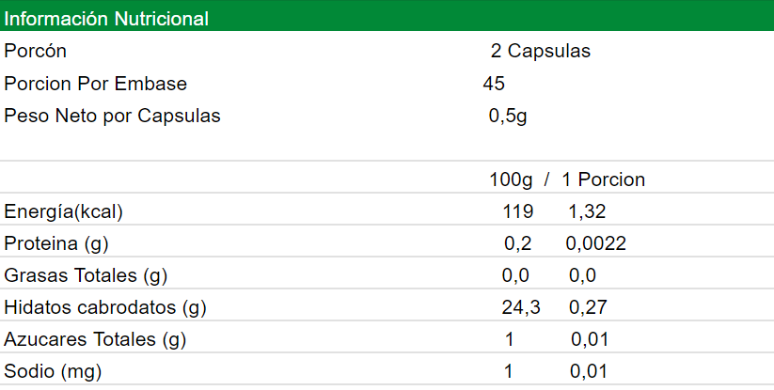The width and height of the screenshot is (774, 390).
Task: Select the Peso Neto por Capsulas label
Action: pos(112,117)
